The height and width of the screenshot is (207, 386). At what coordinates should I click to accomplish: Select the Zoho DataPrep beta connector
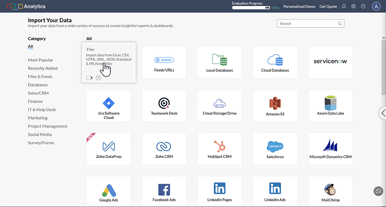click(108, 149)
